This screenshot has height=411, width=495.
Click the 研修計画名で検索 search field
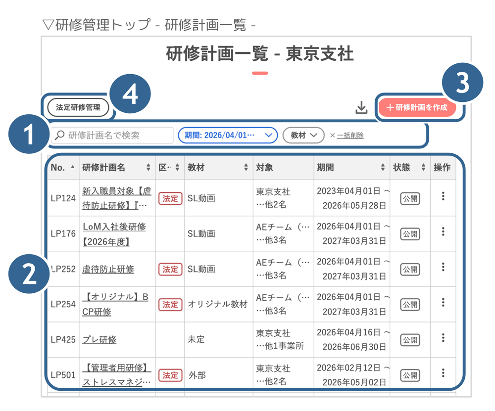tap(112, 136)
